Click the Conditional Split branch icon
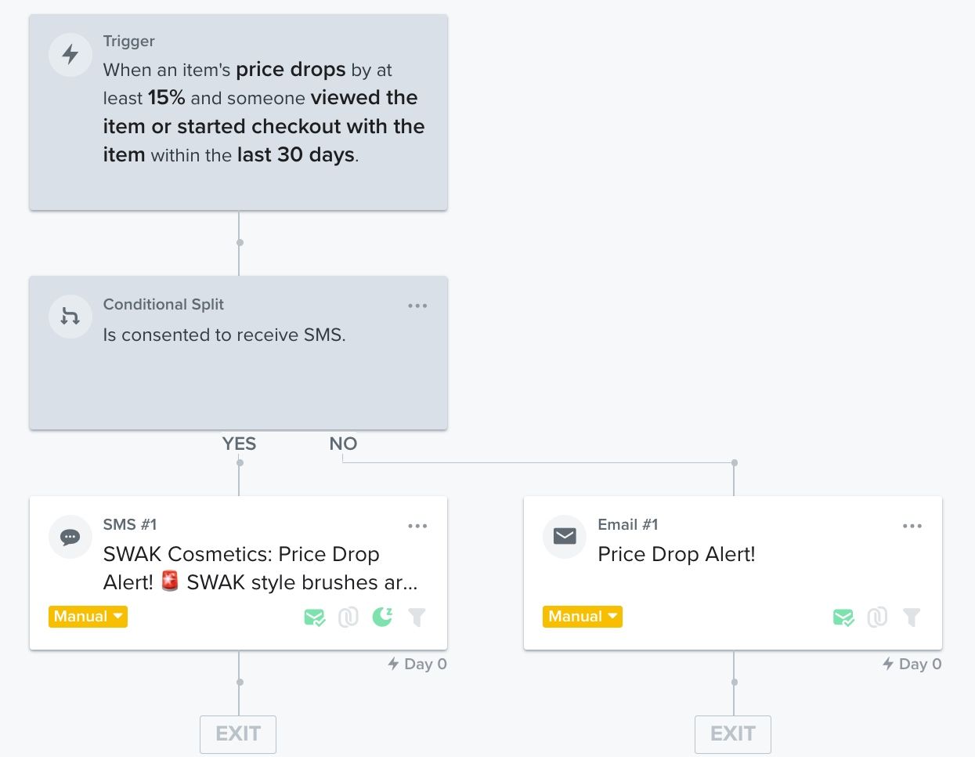 click(70, 317)
